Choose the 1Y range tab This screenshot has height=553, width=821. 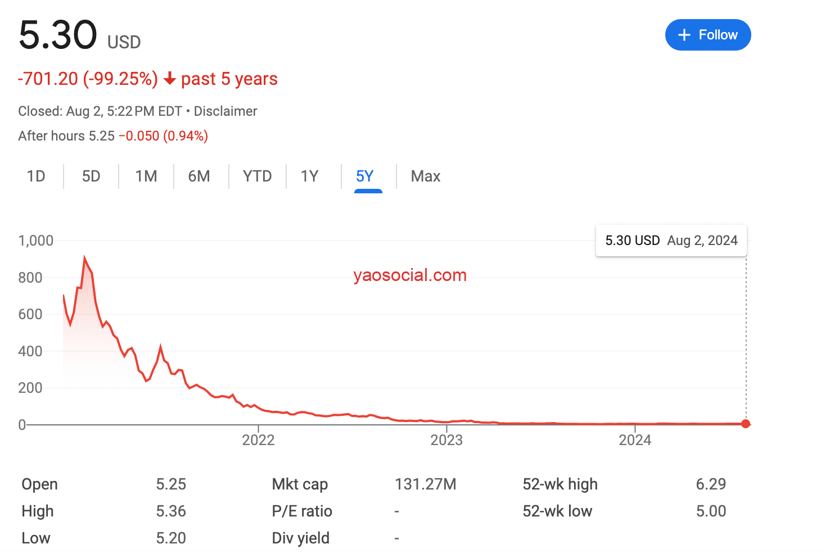point(310,176)
